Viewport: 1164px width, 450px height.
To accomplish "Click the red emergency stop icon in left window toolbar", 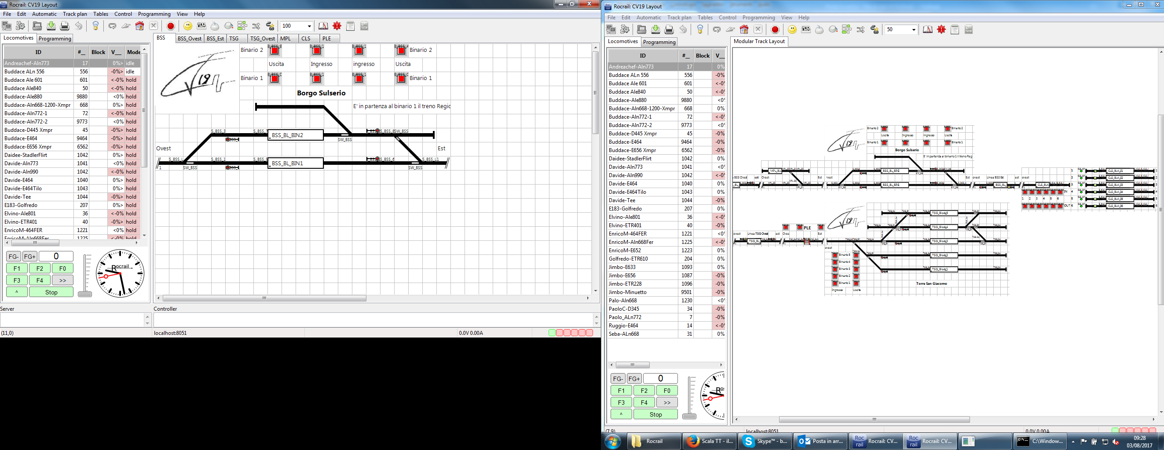I will click(170, 26).
